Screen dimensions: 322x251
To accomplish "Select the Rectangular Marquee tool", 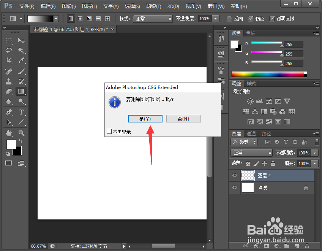I will click(x=9, y=41).
